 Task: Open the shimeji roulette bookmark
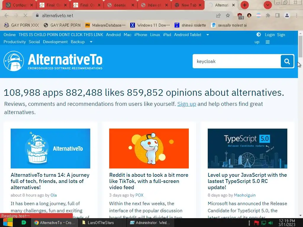(190, 25)
